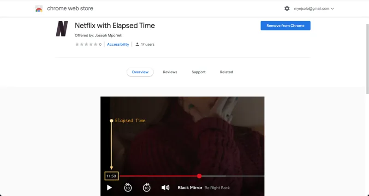
Task: Click the five-star rating icons
Action: pyautogui.click(x=86, y=44)
